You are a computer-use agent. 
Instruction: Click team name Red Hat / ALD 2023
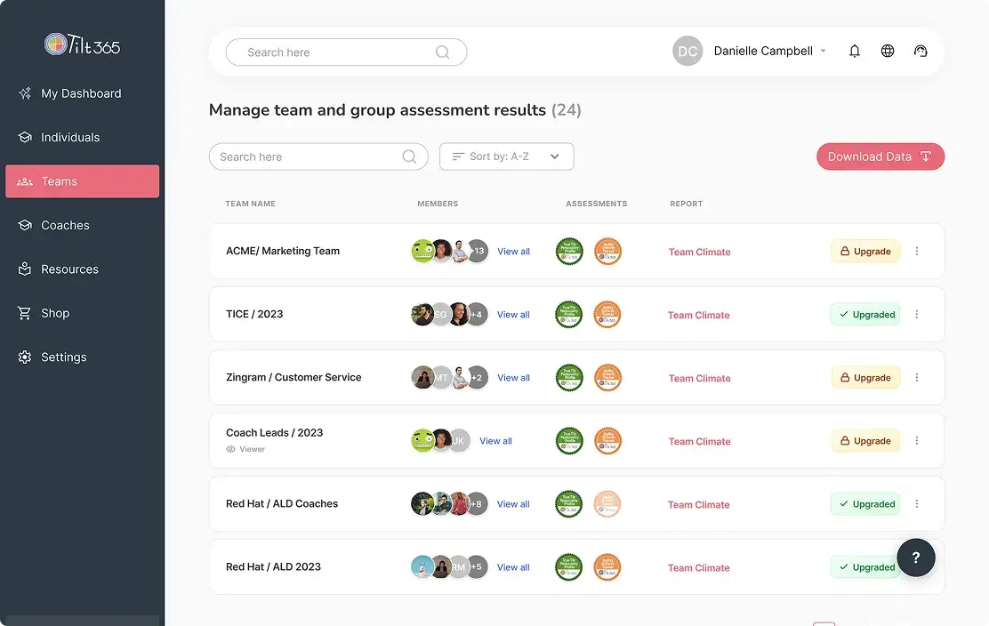click(273, 566)
